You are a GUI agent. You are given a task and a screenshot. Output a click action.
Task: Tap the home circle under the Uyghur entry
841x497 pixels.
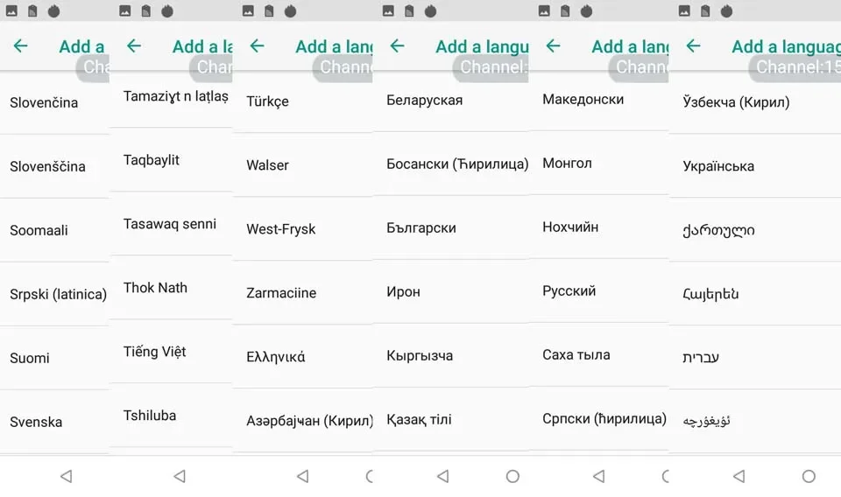tap(809, 476)
